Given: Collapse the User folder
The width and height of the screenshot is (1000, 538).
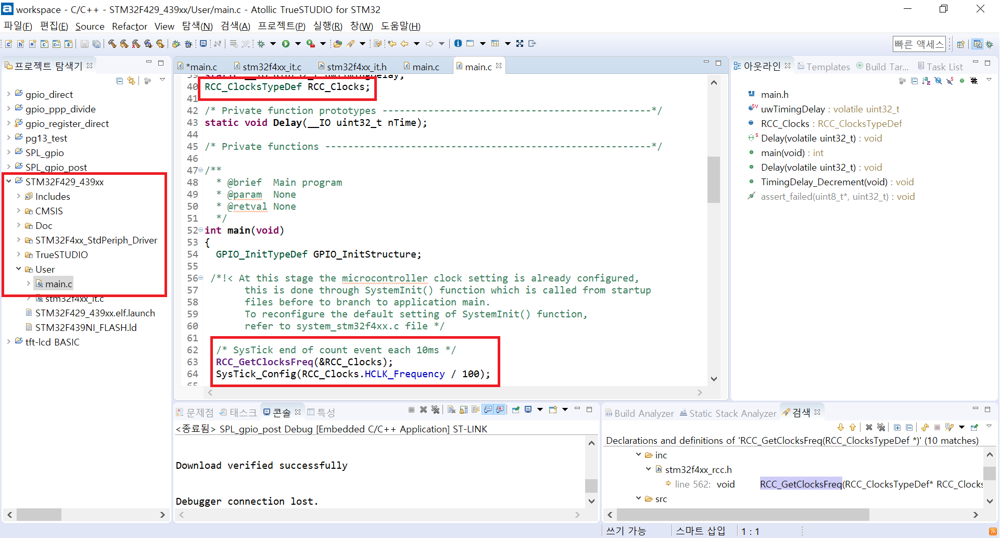Looking at the screenshot, I should pyautogui.click(x=19, y=269).
